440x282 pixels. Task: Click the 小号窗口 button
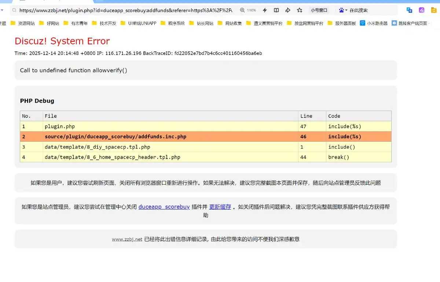point(319,10)
